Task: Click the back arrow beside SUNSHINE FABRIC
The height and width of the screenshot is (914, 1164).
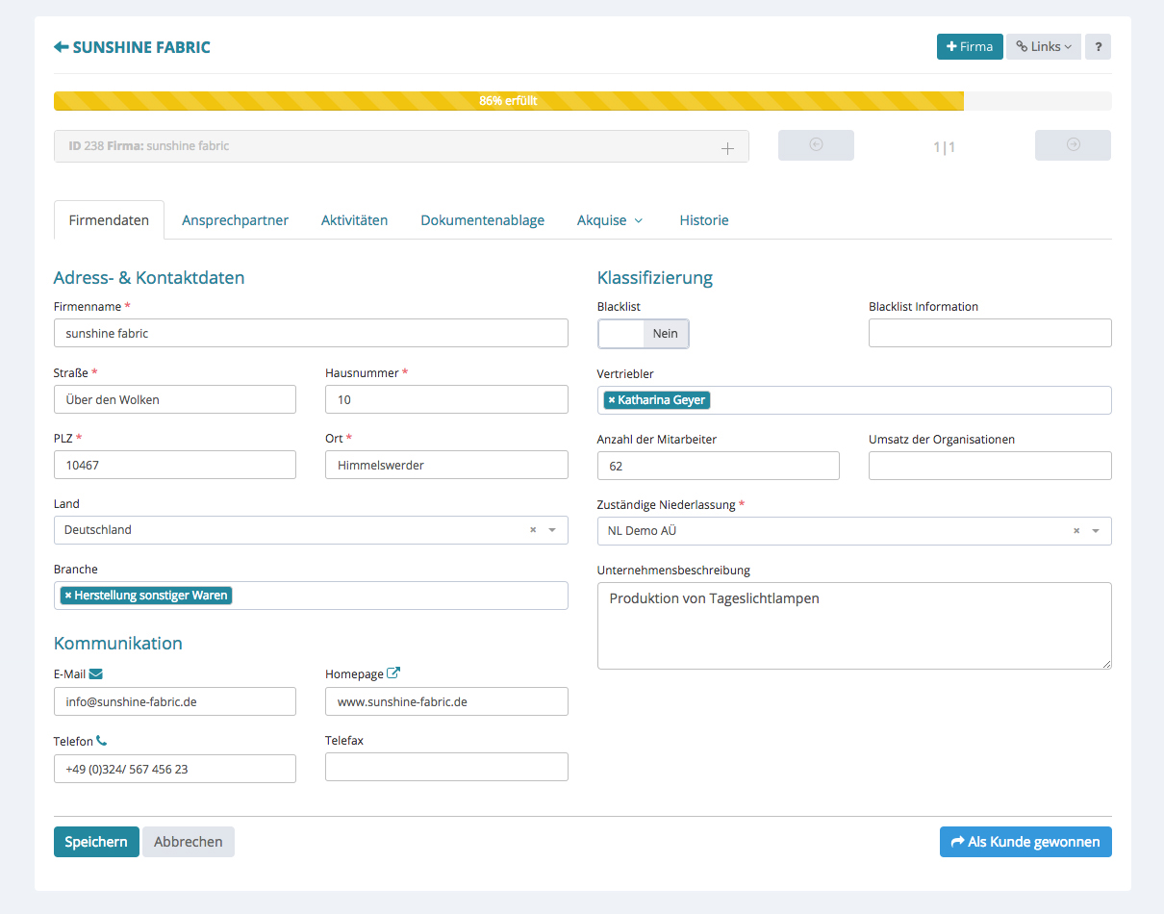Action: point(62,47)
